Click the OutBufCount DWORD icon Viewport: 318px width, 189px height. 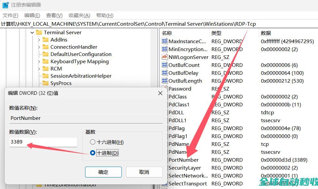(x=164, y=65)
